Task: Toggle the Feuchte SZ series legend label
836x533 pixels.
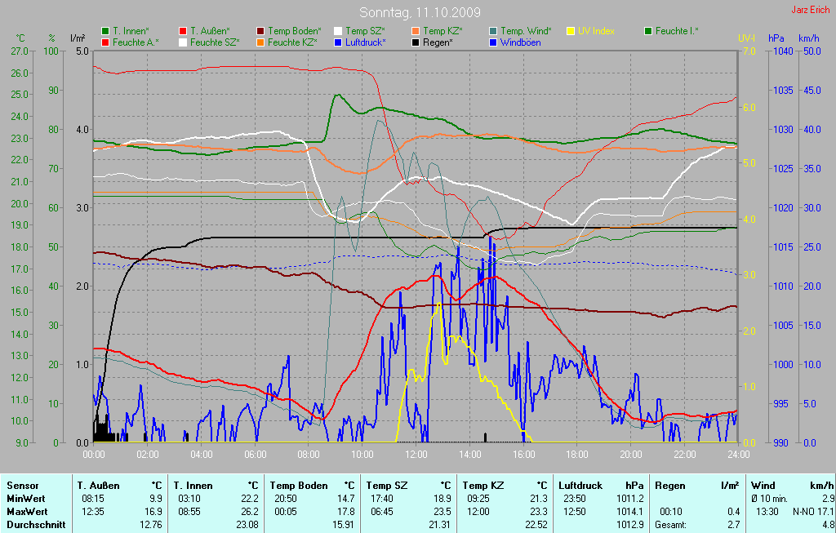Action: coord(214,42)
